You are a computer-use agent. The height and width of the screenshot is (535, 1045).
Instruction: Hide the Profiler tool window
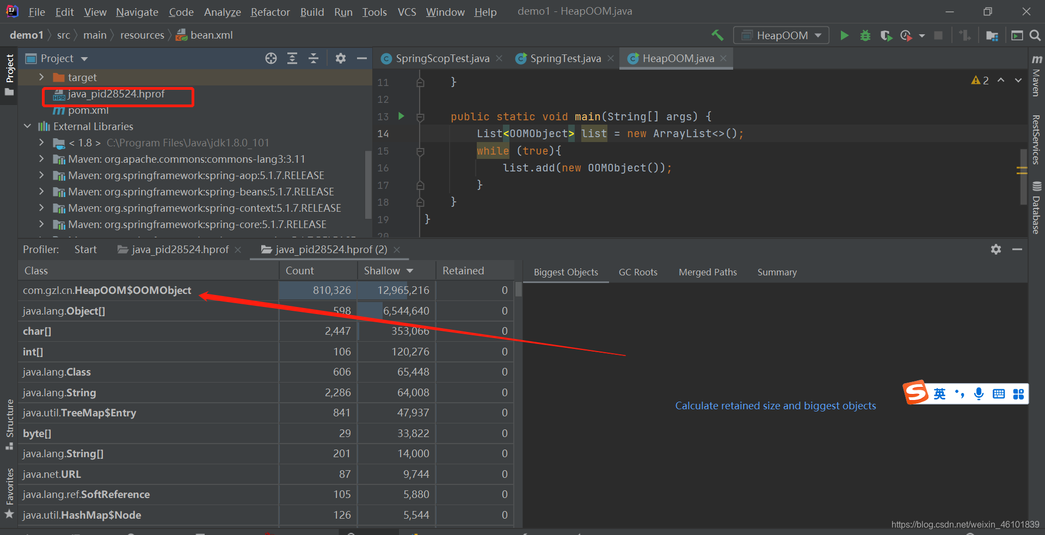[x=1017, y=249]
